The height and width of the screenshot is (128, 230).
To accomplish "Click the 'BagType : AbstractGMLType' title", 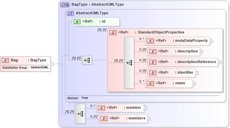I will pos(98,5).
